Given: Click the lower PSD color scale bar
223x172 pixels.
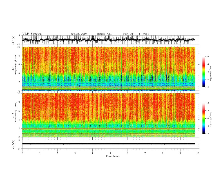Looking at the screenshot, I should click(204, 118).
